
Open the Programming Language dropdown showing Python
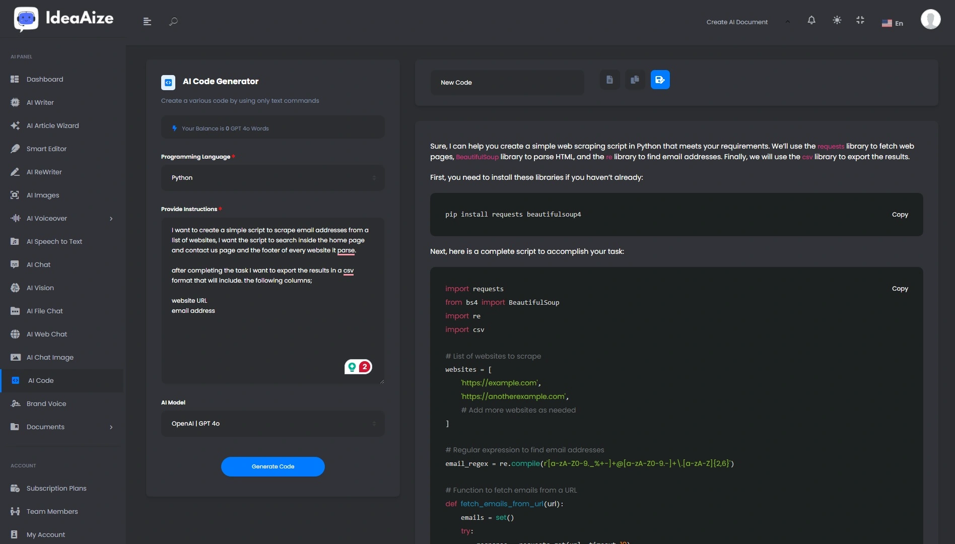[x=272, y=177]
